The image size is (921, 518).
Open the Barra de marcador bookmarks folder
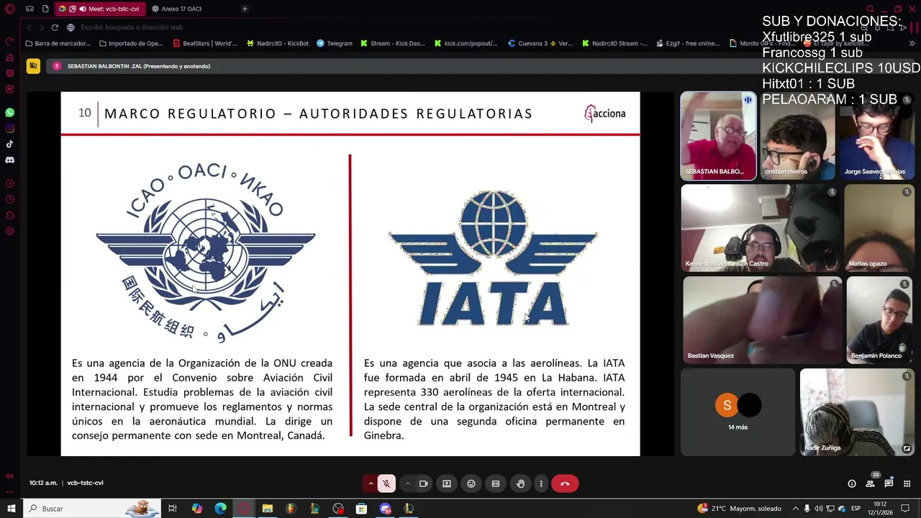tap(58, 43)
